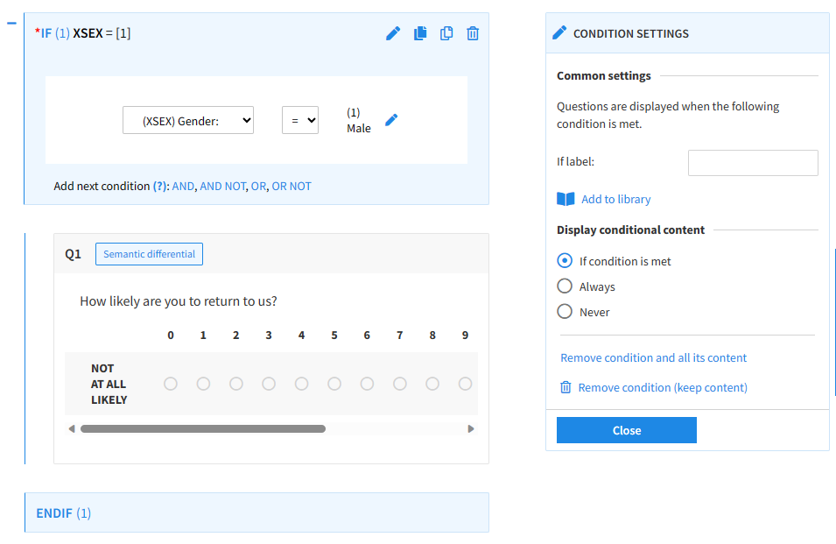Delete the IF condition with trash icon
This screenshot has width=836, height=544.
pos(473,33)
